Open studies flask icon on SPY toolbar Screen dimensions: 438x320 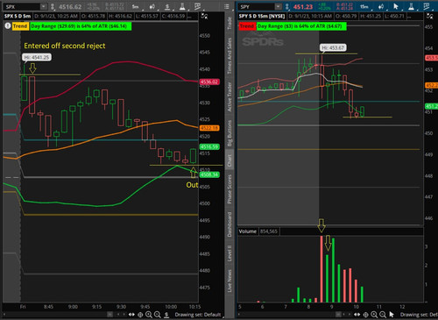412,6
